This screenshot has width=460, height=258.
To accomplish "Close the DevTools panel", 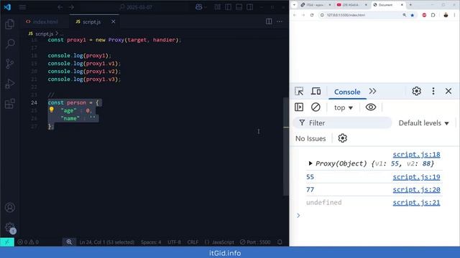I will tap(448, 91).
